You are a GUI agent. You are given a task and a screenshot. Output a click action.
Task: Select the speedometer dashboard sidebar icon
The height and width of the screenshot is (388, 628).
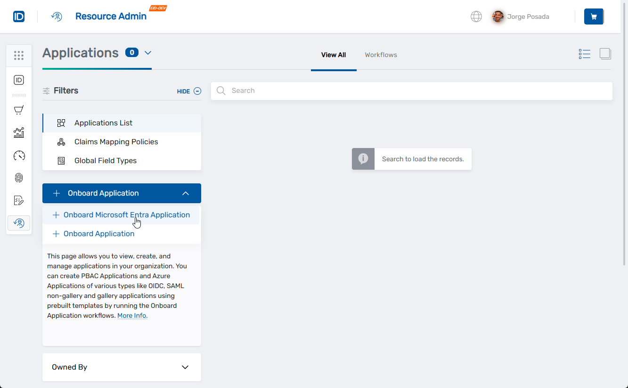(19, 155)
